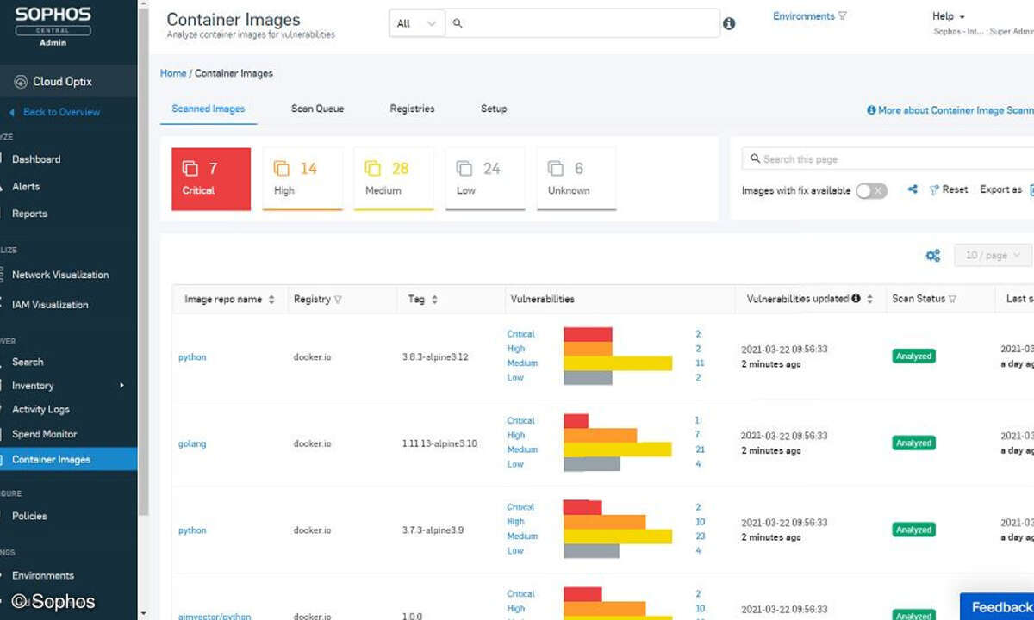
Task: Click the Critical severity card
Action: tap(211, 179)
